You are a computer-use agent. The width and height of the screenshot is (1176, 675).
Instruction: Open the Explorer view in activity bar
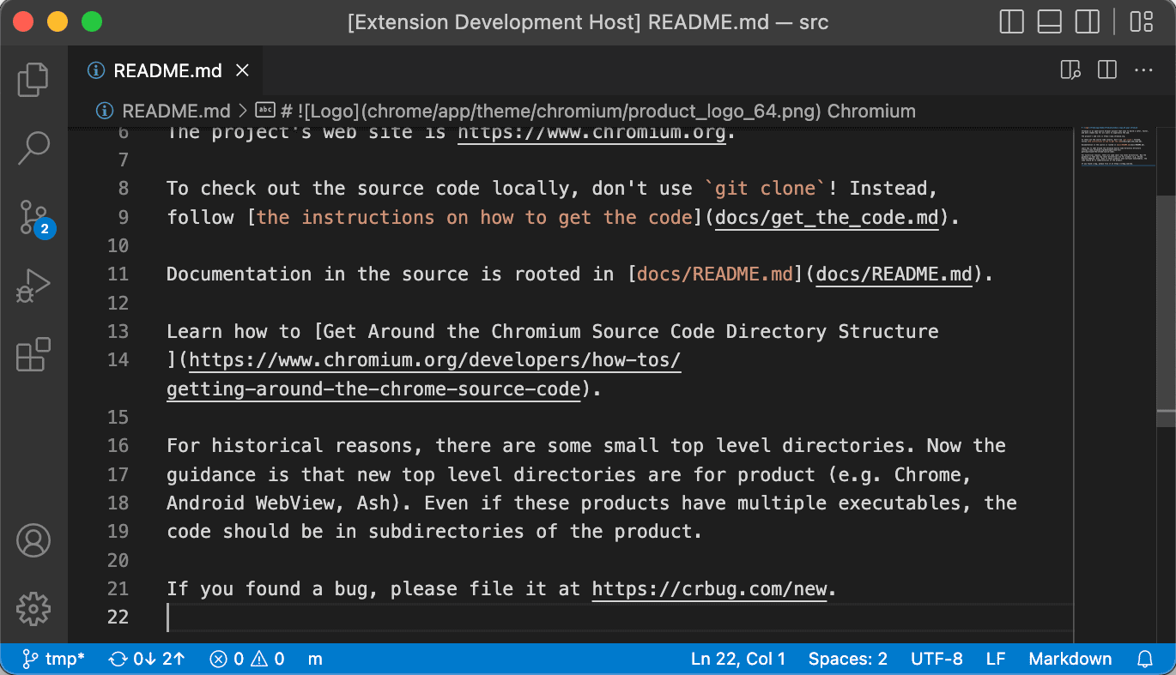[33, 80]
